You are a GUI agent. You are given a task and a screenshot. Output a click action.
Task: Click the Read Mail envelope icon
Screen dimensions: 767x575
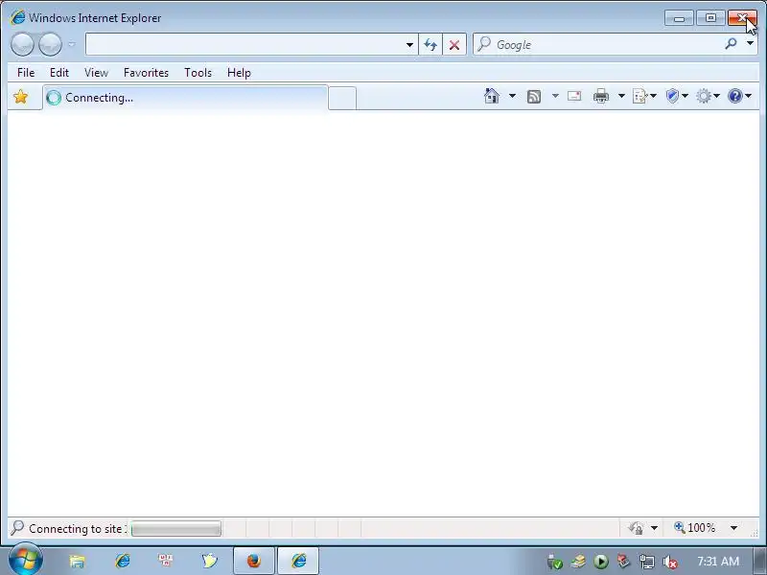[x=574, y=96]
